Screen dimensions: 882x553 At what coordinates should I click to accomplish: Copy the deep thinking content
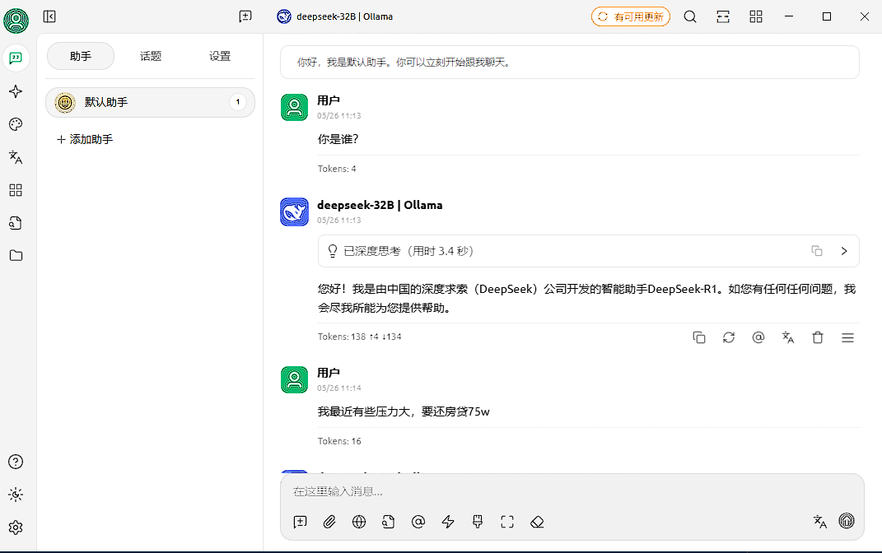click(x=817, y=251)
